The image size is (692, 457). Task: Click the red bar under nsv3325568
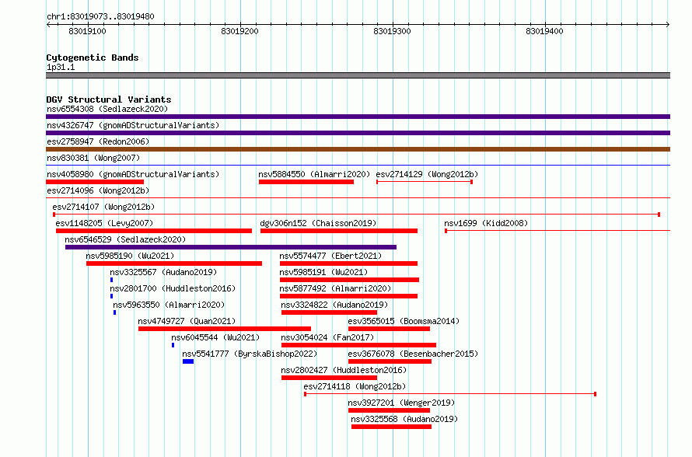click(391, 427)
